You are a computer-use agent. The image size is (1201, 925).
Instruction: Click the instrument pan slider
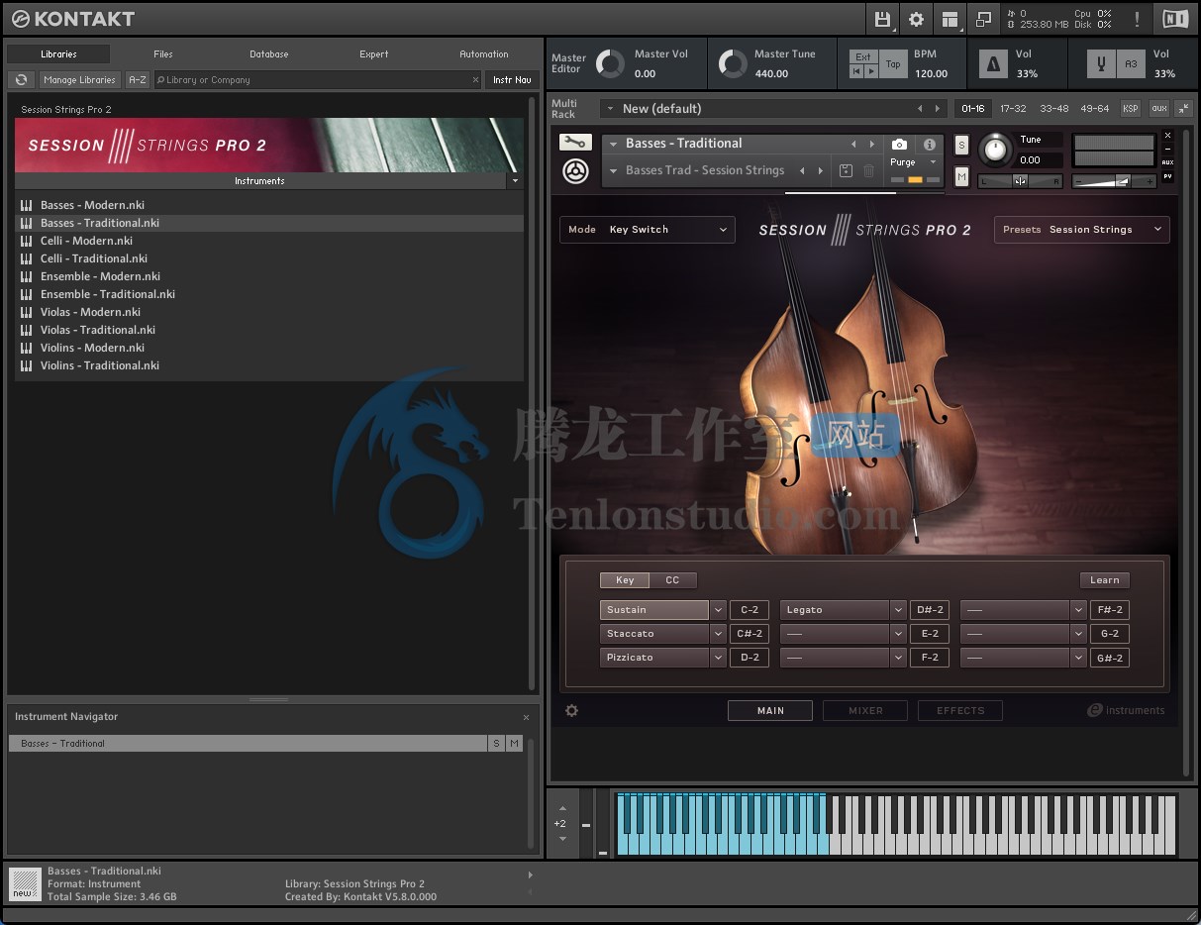pyautogui.click(x=1020, y=181)
